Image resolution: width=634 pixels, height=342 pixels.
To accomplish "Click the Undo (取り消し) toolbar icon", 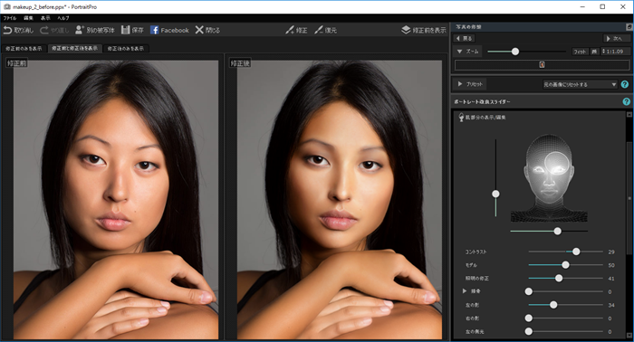I will click(x=7, y=30).
